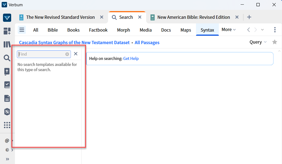Close the search templates pane
This screenshot has width=282, height=164.
[76, 54]
